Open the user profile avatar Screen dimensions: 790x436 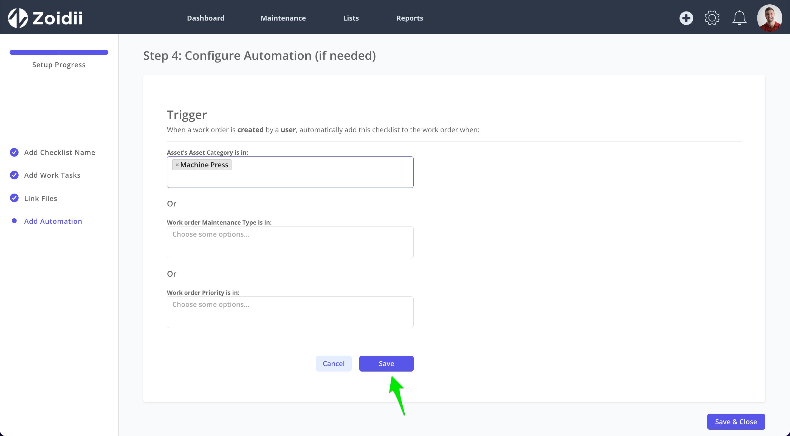pyautogui.click(x=769, y=18)
